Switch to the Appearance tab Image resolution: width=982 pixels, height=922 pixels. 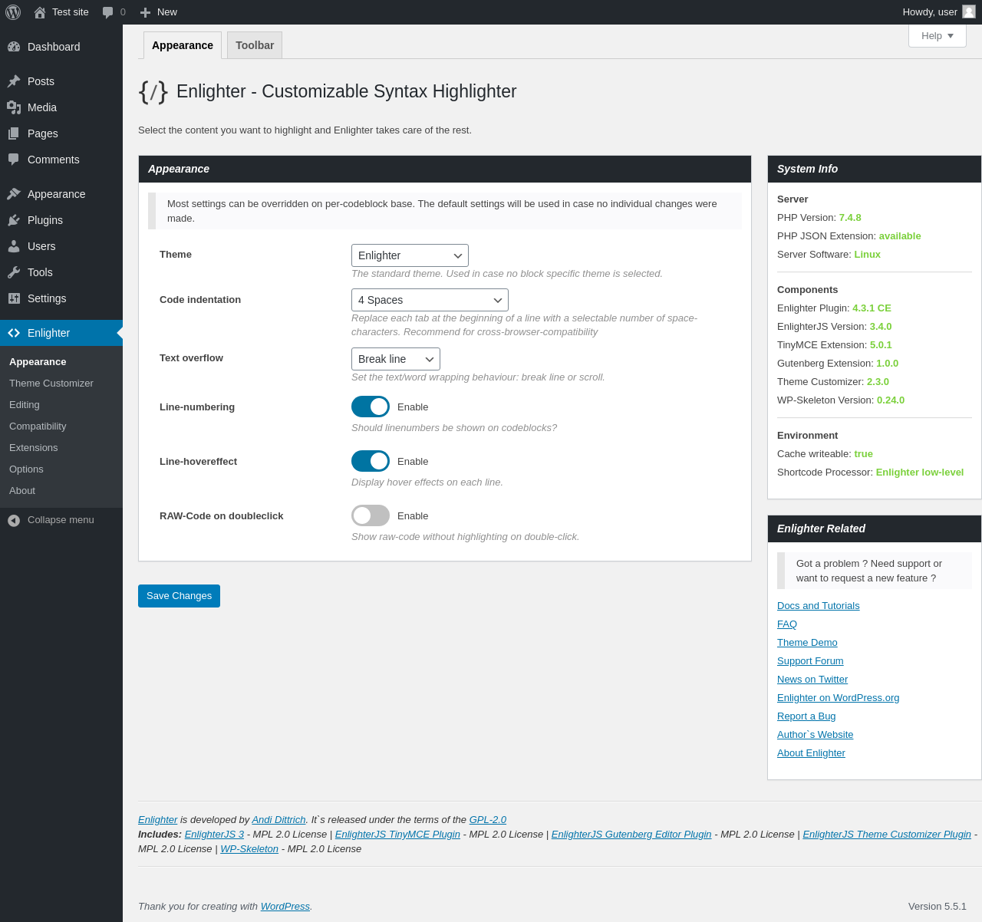(183, 45)
